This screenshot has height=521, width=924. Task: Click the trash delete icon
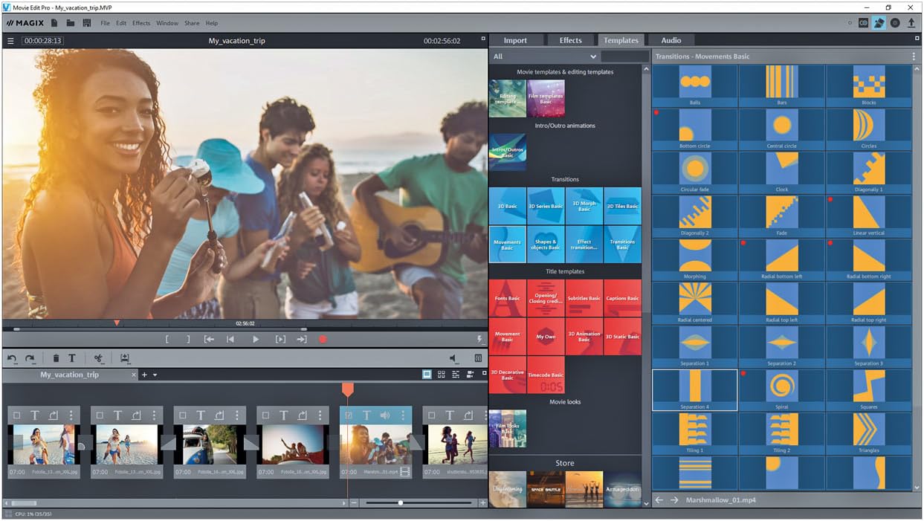(x=56, y=359)
